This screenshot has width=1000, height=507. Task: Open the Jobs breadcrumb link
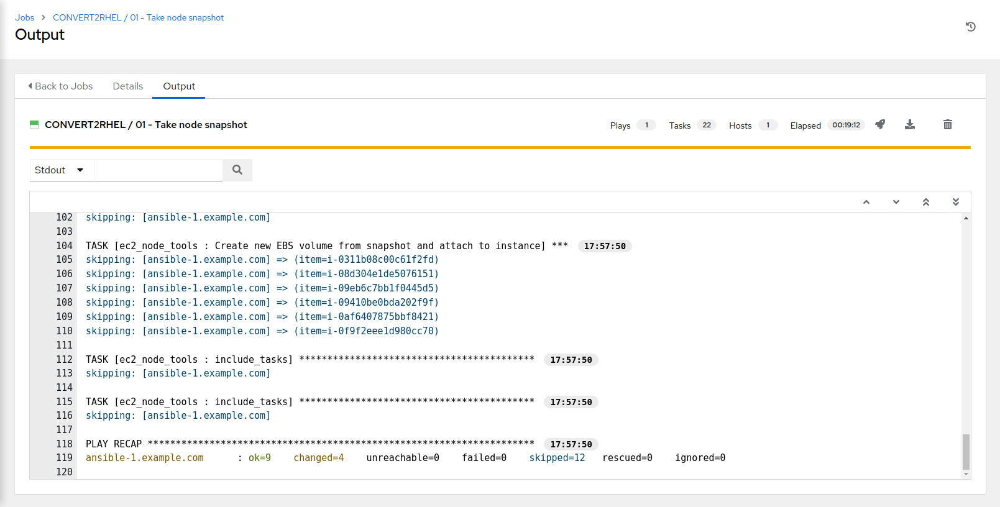pos(25,17)
